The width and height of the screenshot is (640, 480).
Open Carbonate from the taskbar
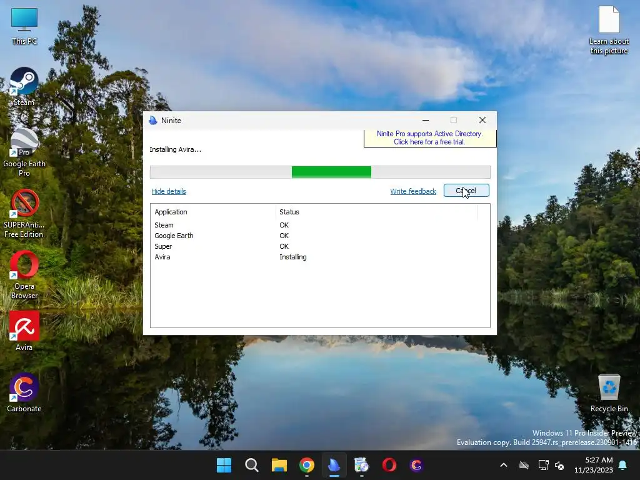pyautogui.click(x=416, y=465)
